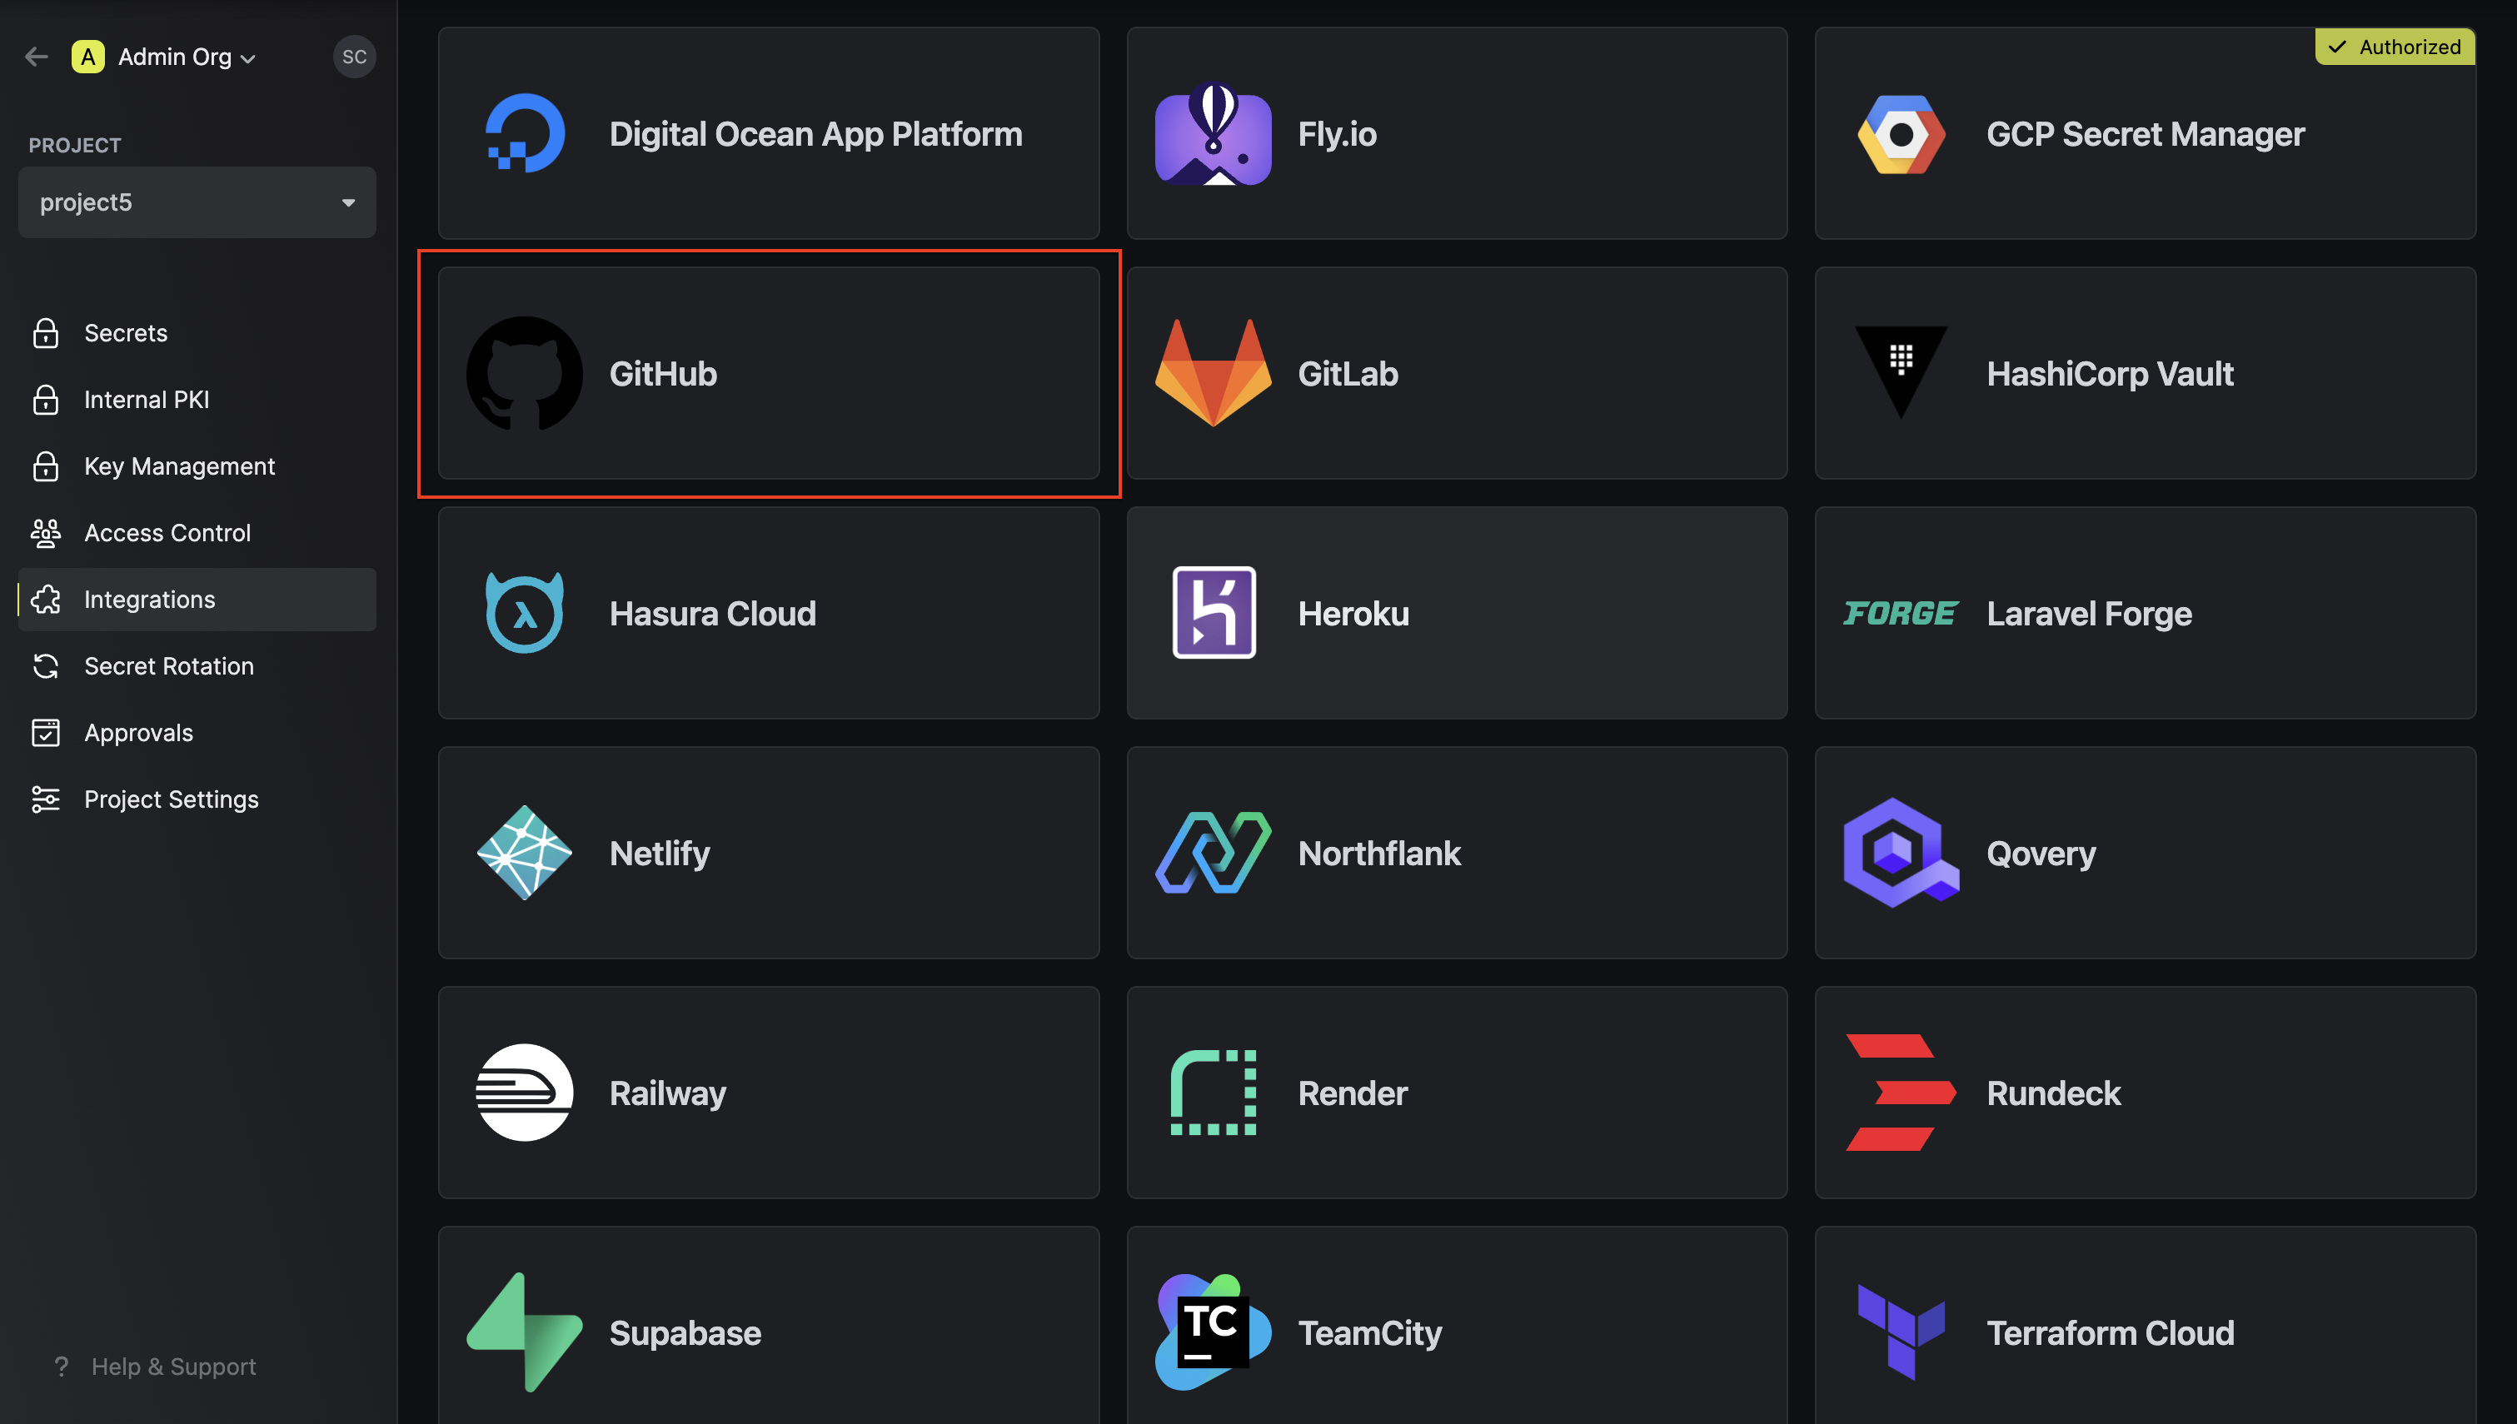Viewport: 2517px width, 1424px height.
Task: Click the Internal PKI lock icon
Action: [46, 400]
